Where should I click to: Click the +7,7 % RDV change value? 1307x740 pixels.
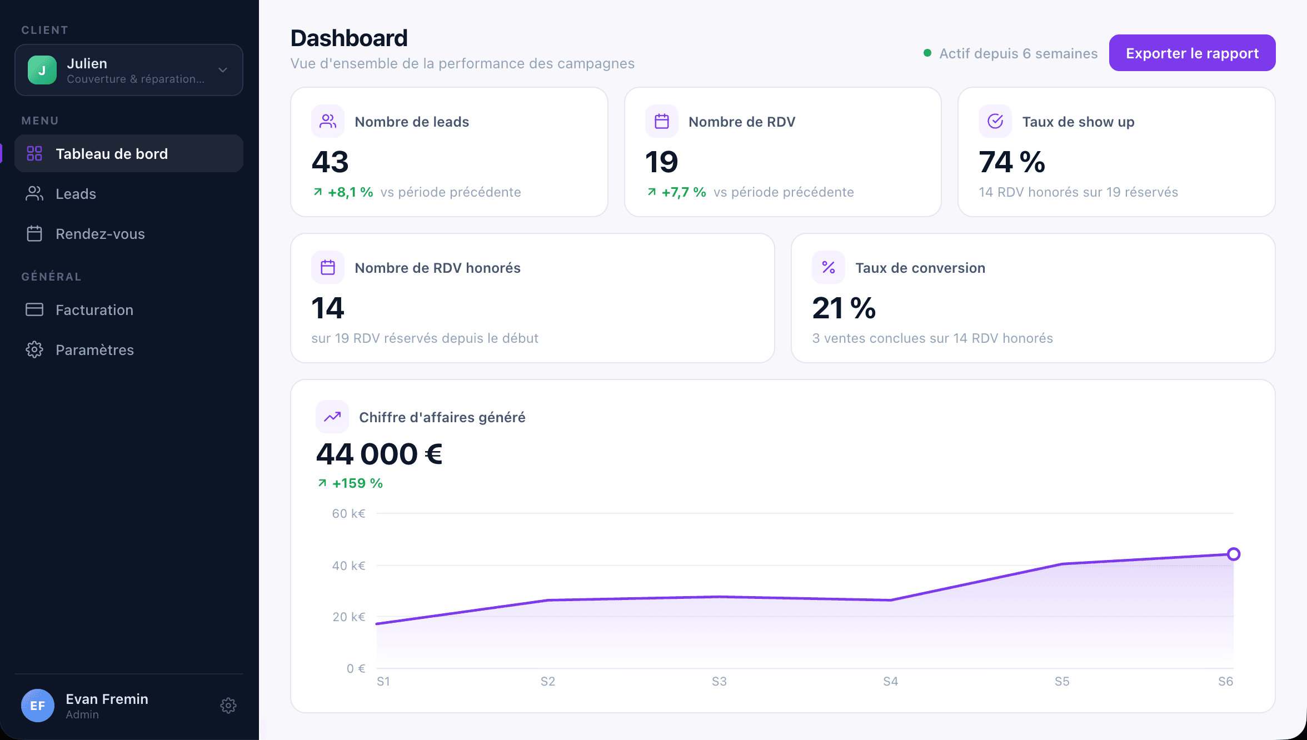pos(684,192)
